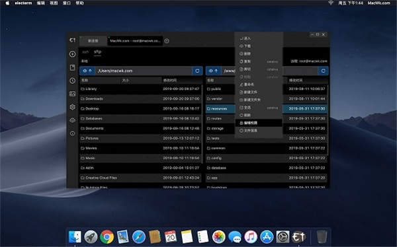Open terminal themes image icon

point(72,94)
